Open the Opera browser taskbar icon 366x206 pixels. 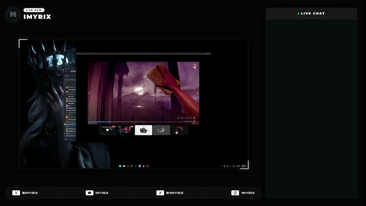128,166
